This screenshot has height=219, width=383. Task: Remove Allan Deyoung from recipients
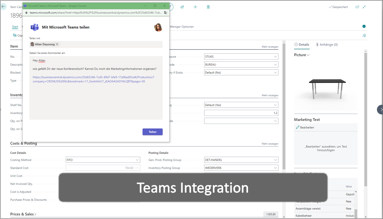57,44
